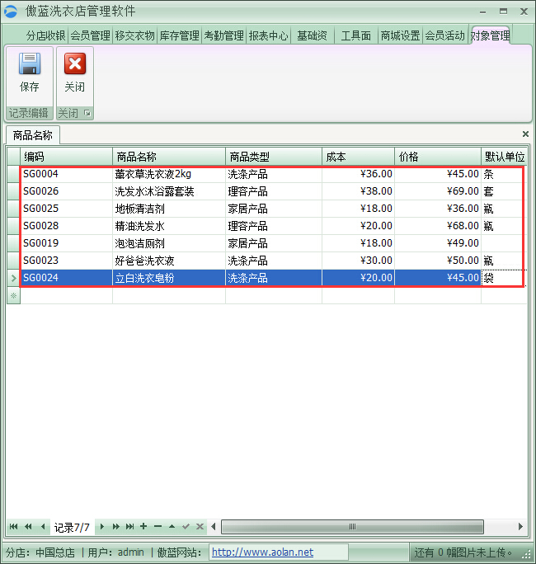Sort by 商品类型 column header
Viewport: 536px width, 564px height.
(274, 157)
